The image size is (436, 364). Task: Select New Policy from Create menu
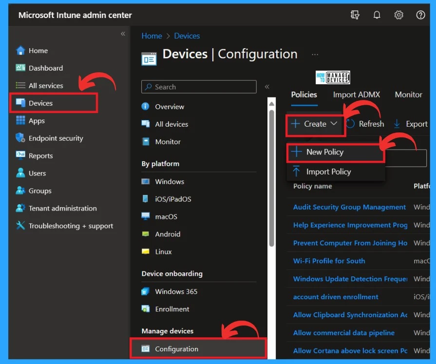click(336, 152)
